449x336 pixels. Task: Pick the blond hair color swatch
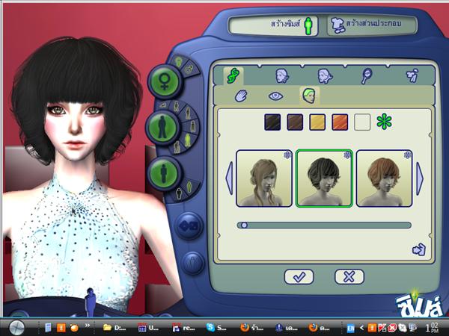(x=317, y=122)
